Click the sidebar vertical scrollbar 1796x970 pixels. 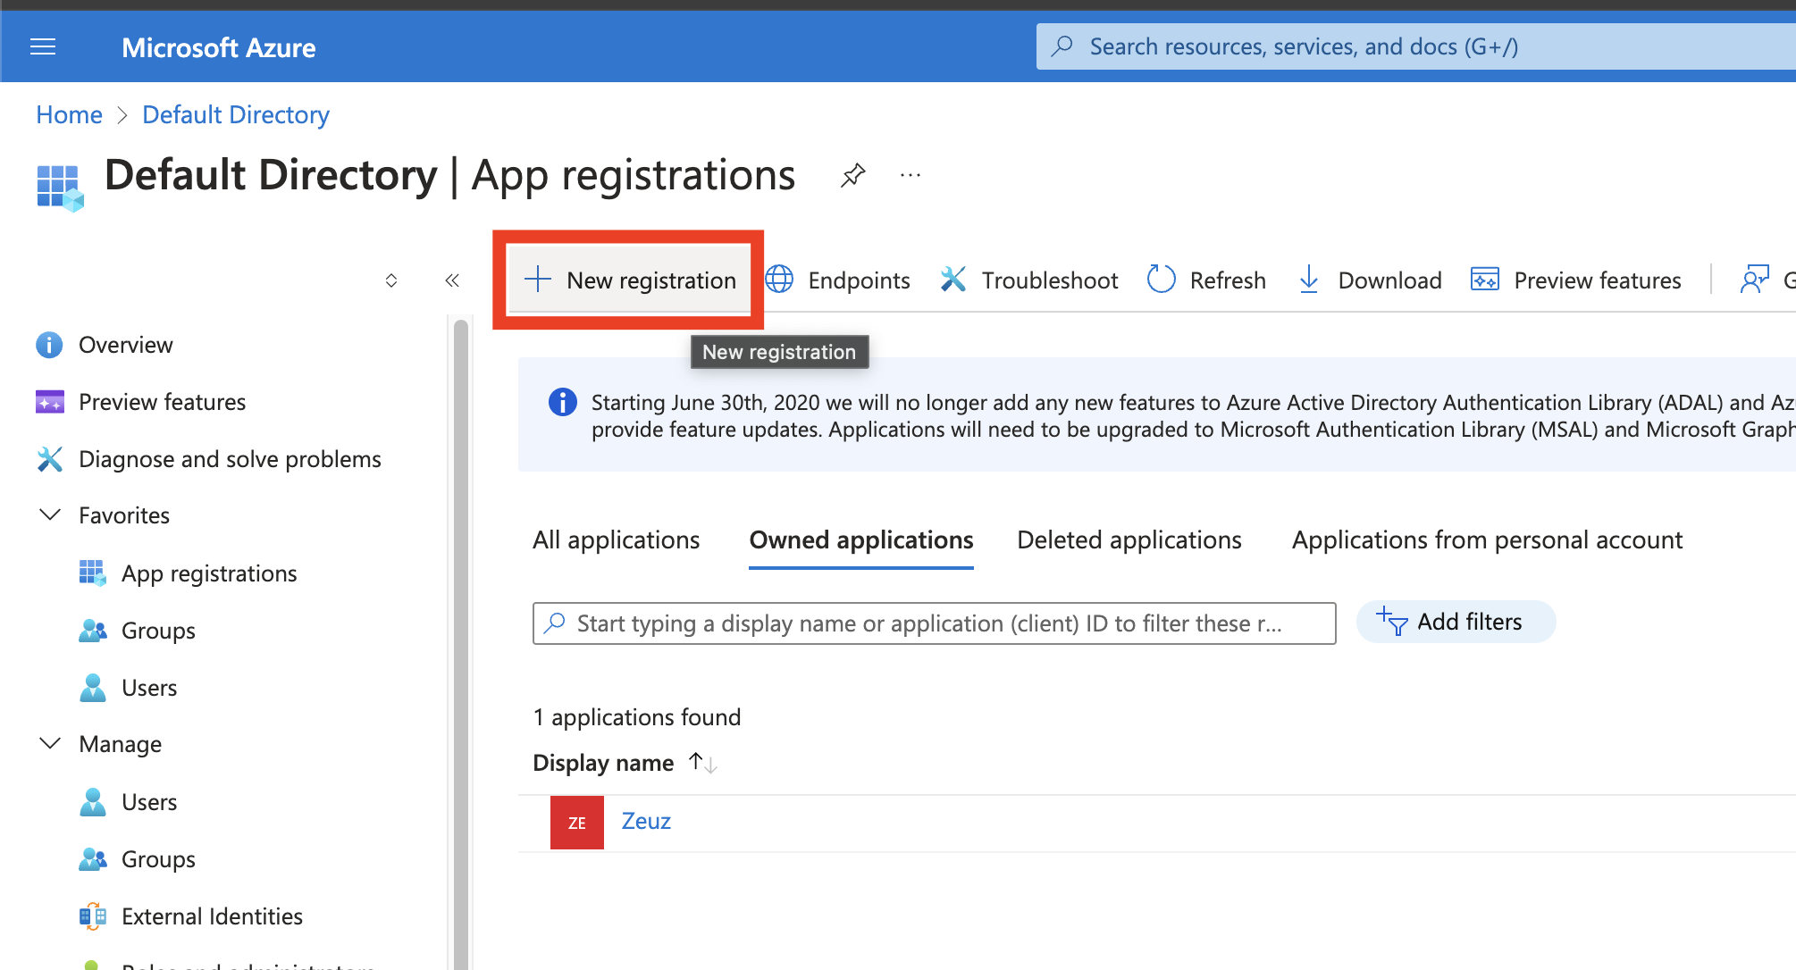tap(461, 643)
